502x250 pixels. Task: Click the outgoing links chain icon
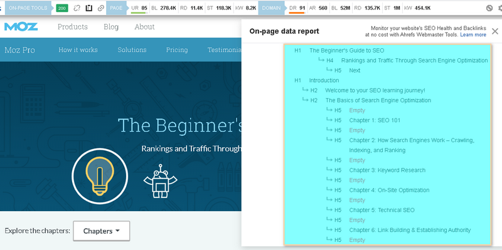click(101, 8)
